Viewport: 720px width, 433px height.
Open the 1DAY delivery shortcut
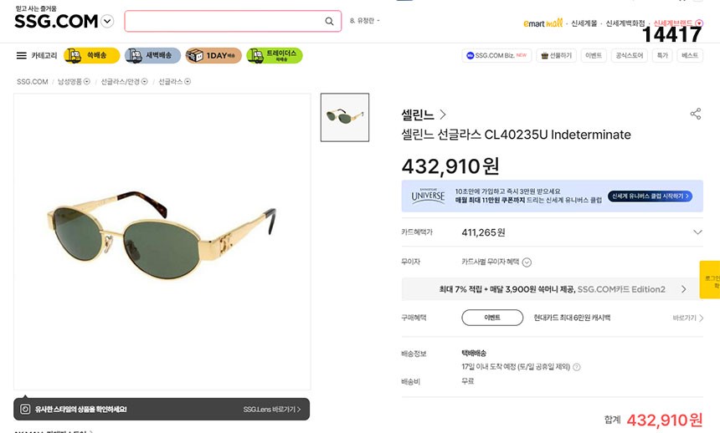[x=213, y=56]
